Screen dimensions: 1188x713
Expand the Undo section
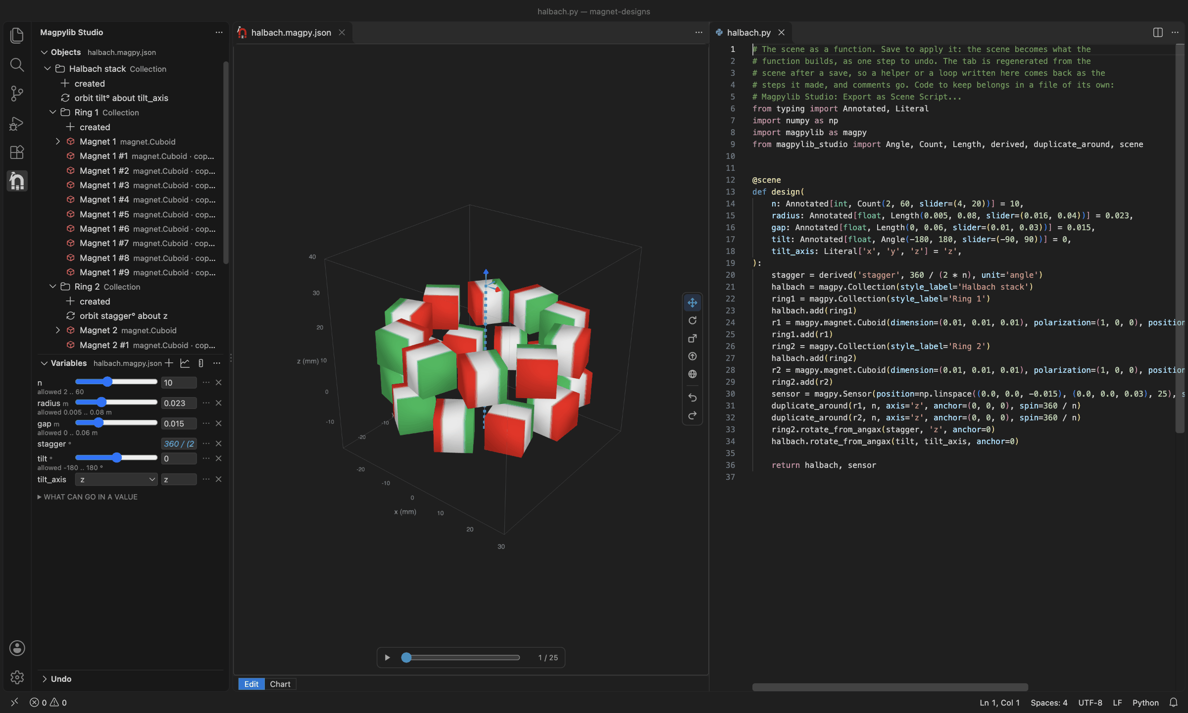tap(45, 679)
